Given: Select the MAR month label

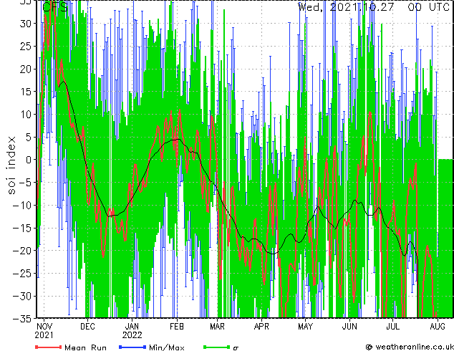Looking at the screenshot, I should pyautogui.click(x=217, y=327).
